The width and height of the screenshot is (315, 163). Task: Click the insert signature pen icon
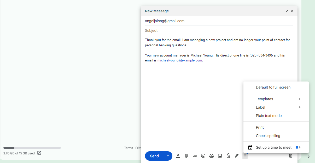click(x=237, y=156)
